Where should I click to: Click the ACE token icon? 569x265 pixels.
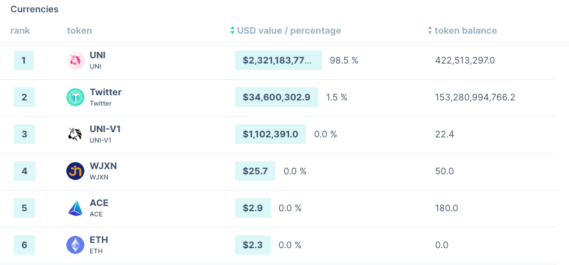[x=75, y=208]
